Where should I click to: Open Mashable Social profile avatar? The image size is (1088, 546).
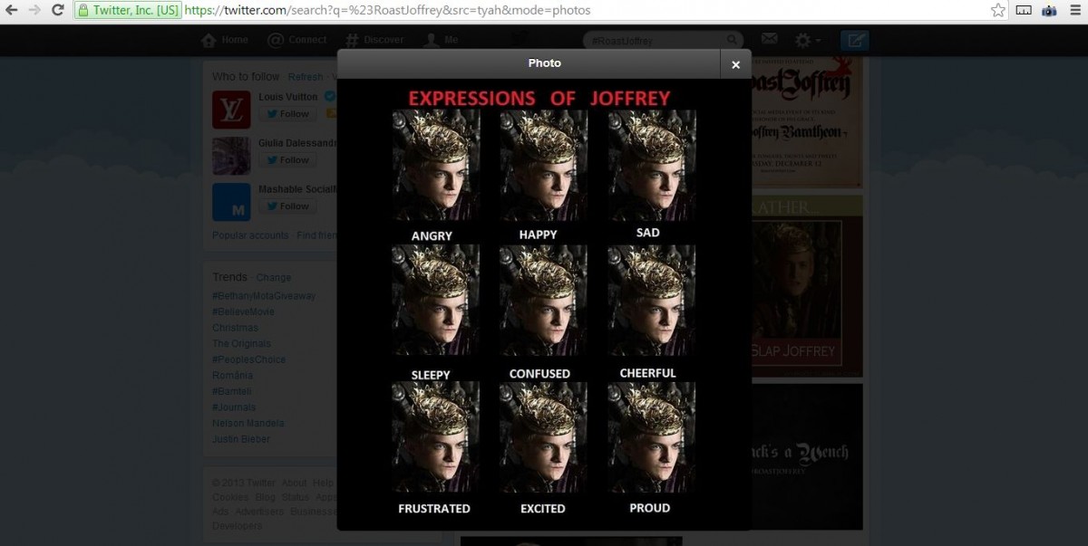pos(231,202)
